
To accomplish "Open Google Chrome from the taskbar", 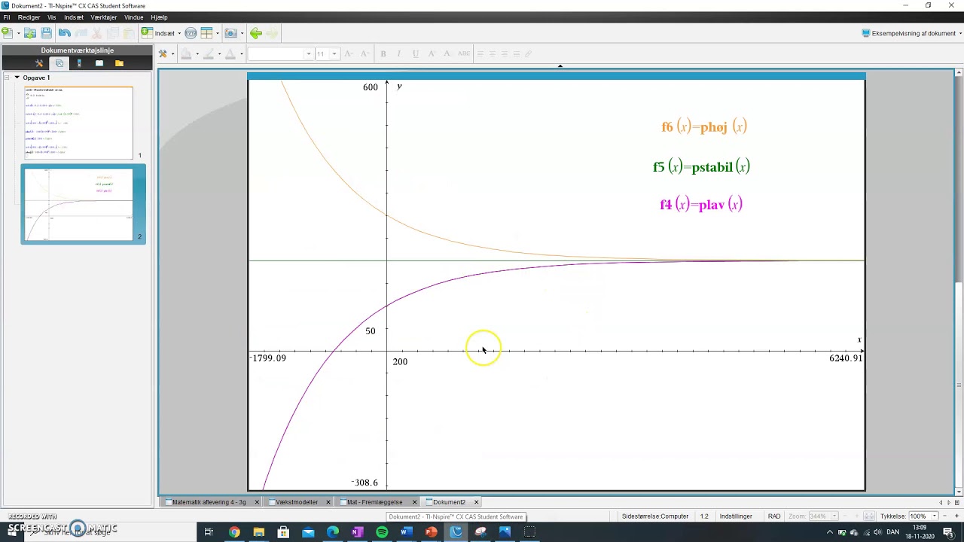I will [x=234, y=532].
